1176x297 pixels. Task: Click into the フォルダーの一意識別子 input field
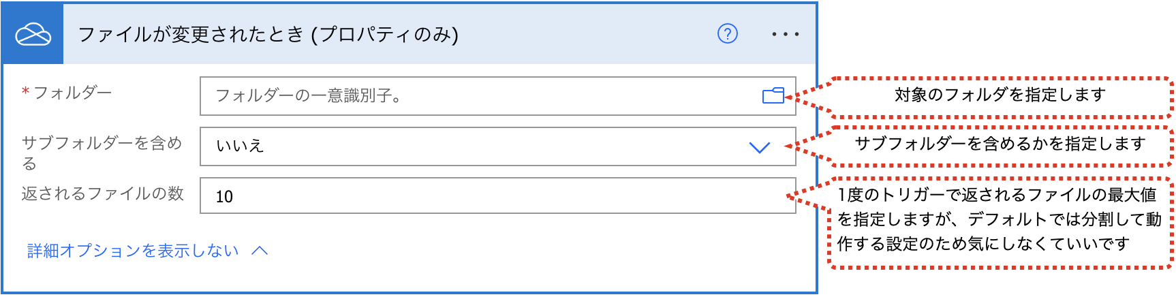(498, 96)
